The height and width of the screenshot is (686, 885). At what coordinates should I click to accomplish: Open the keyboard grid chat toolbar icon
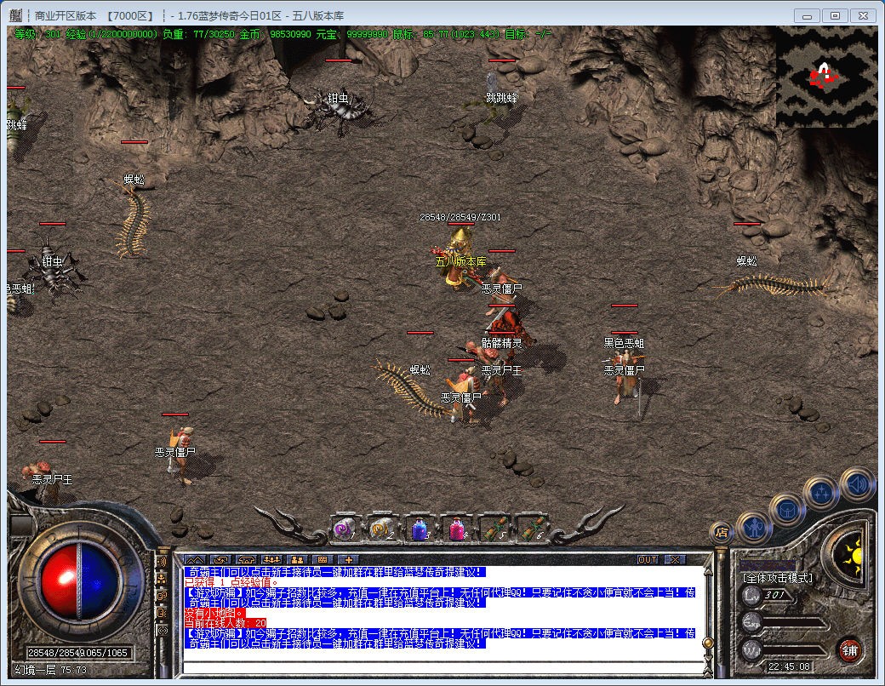(323, 559)
